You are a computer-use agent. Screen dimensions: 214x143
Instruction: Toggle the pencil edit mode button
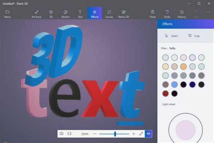click(x=141, y=134)
